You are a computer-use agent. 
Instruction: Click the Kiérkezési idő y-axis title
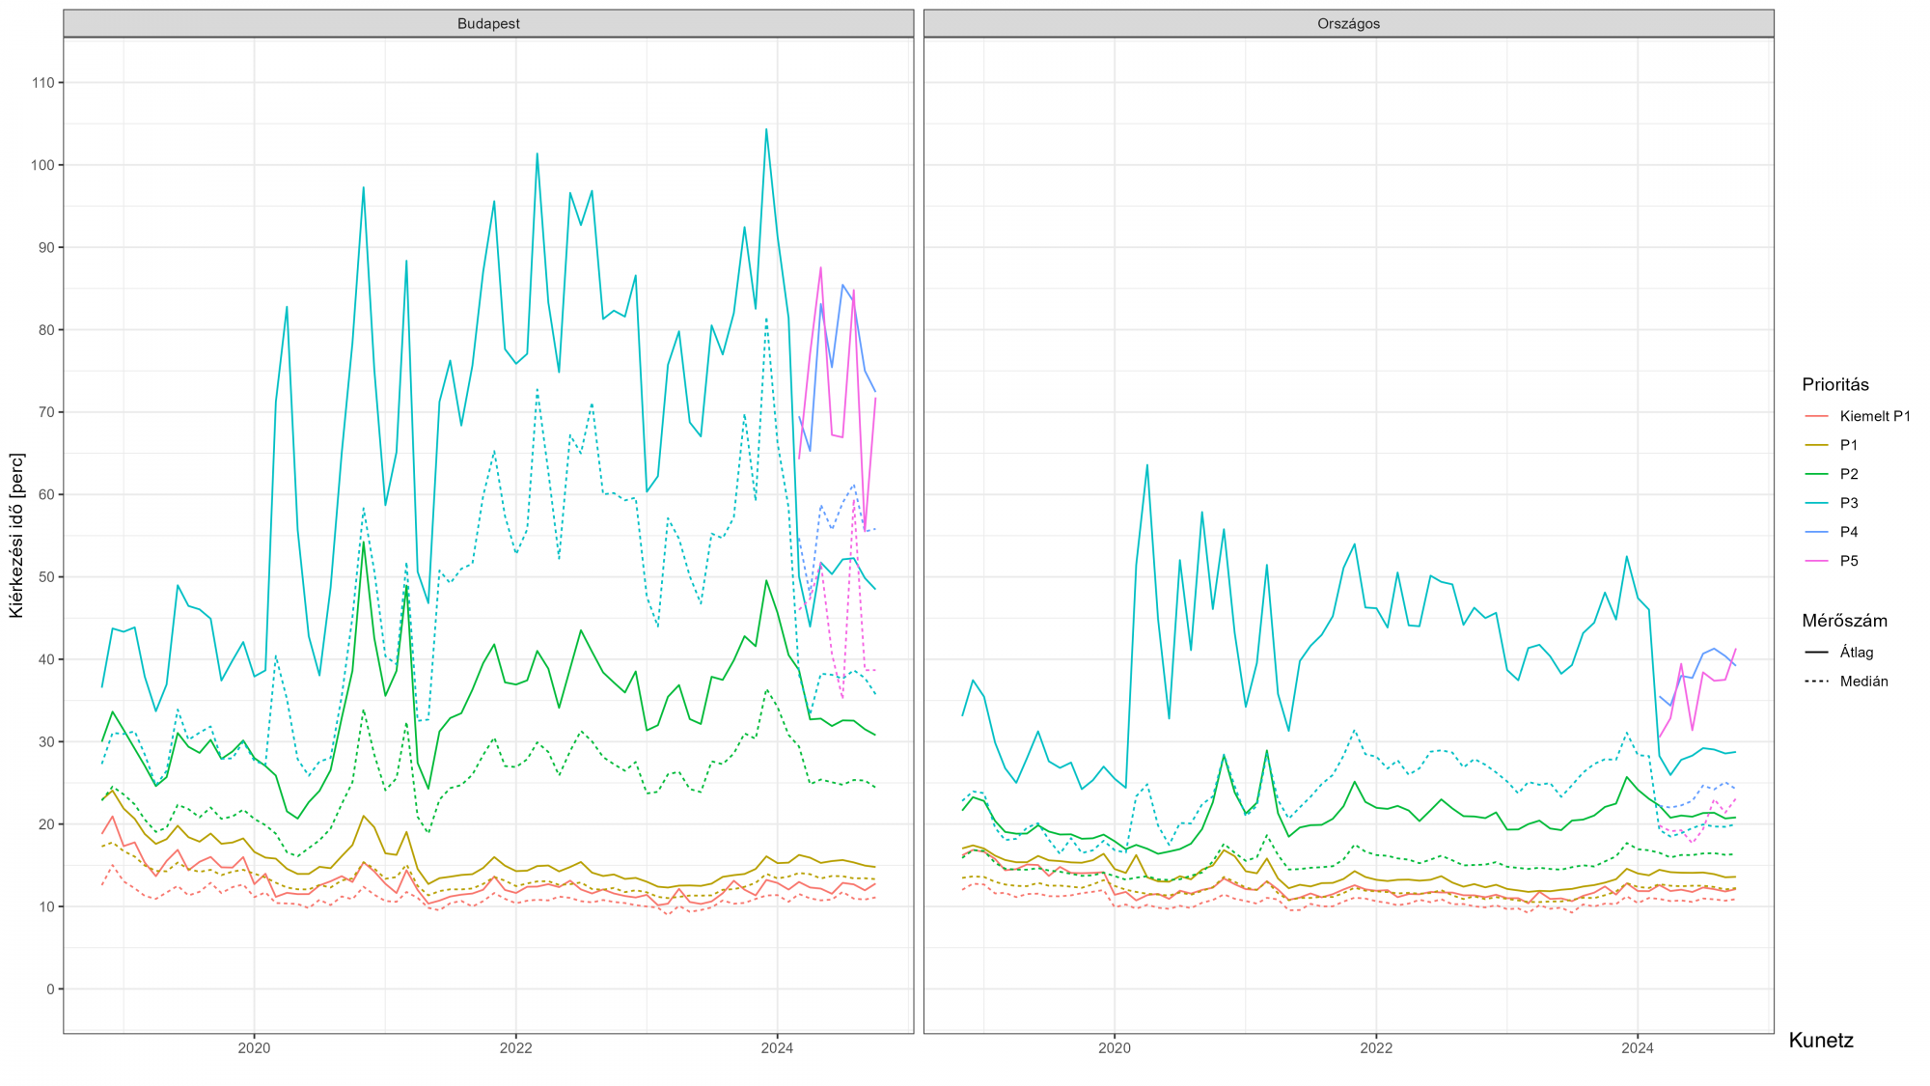point(16,535)
